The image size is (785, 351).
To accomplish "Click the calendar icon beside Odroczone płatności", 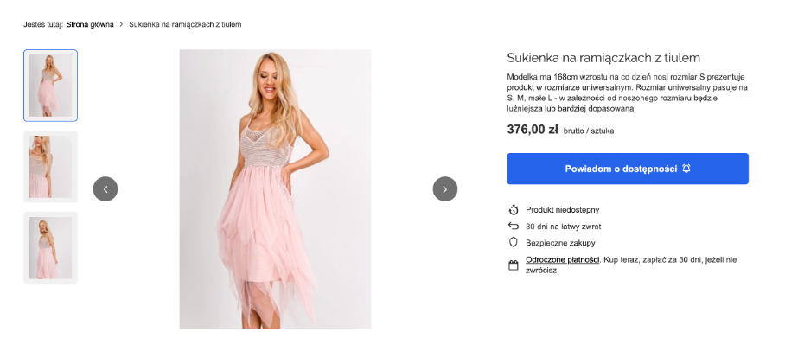I will point(514,265).
